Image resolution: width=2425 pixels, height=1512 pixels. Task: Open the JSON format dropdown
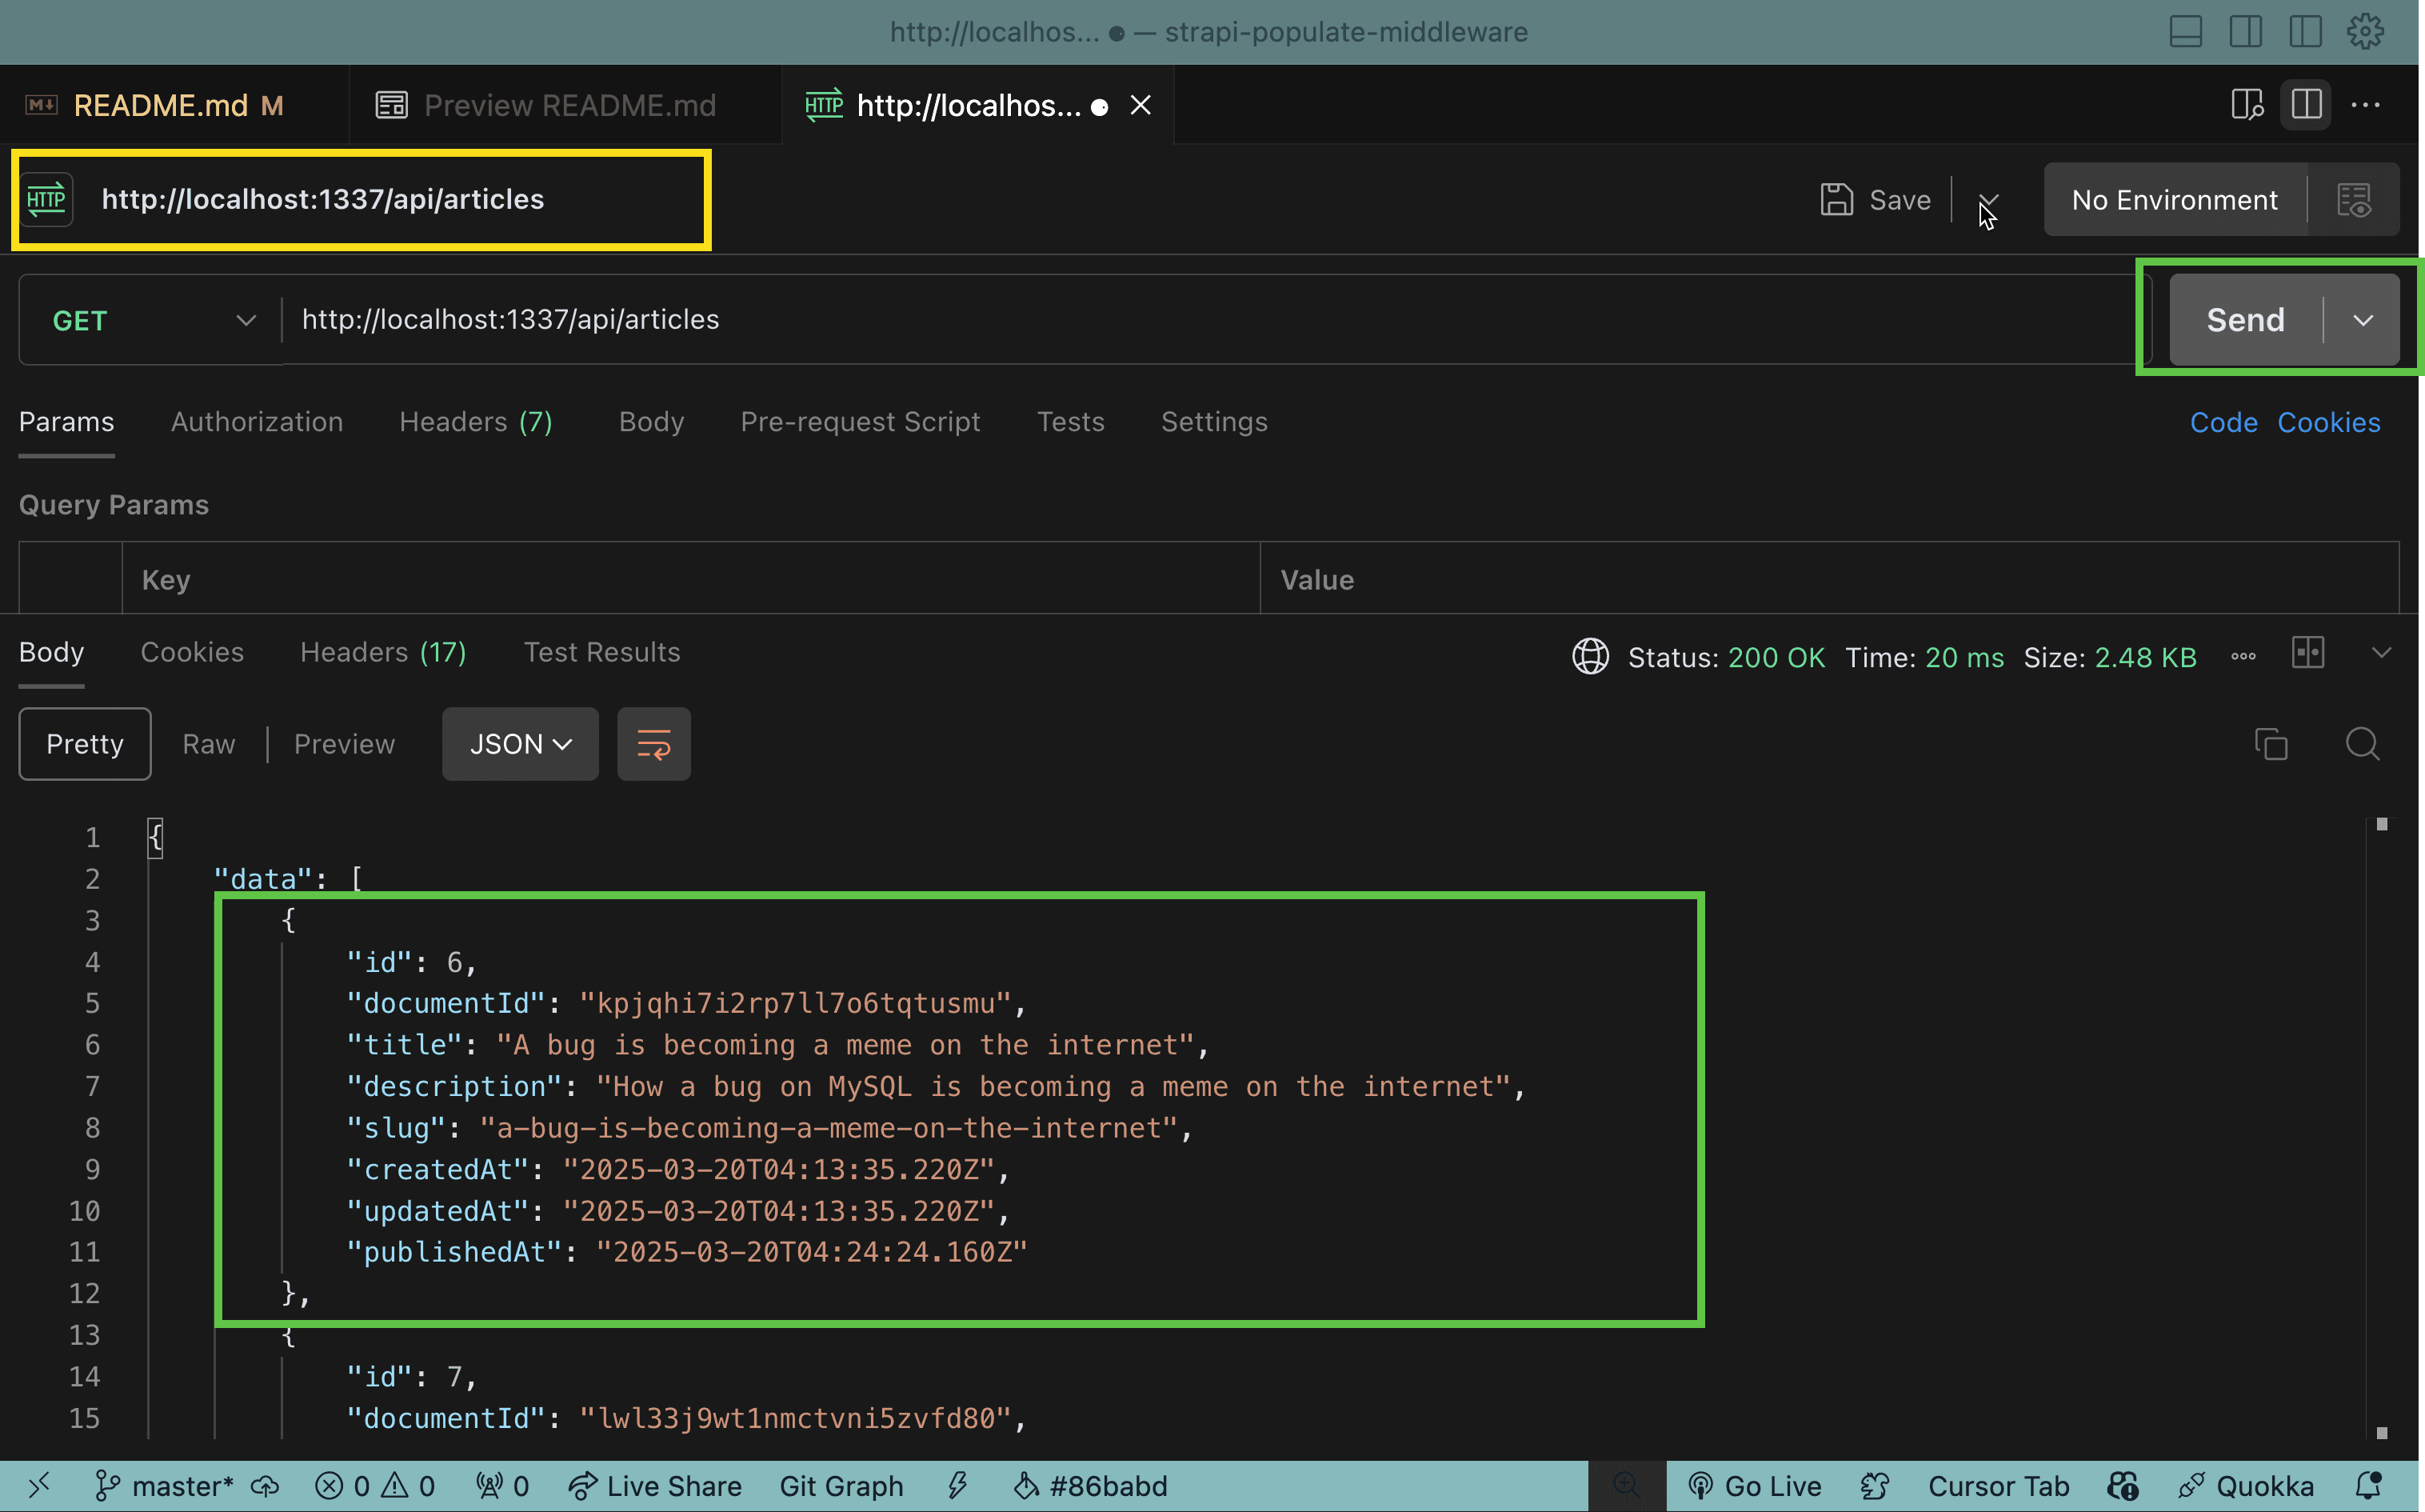point(520,744)
